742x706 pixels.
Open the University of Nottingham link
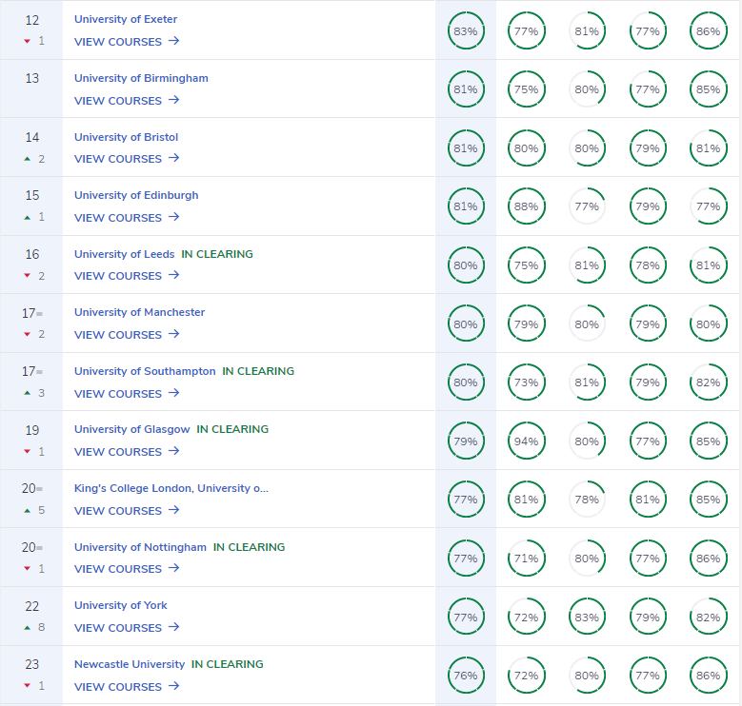pos(140,547)
